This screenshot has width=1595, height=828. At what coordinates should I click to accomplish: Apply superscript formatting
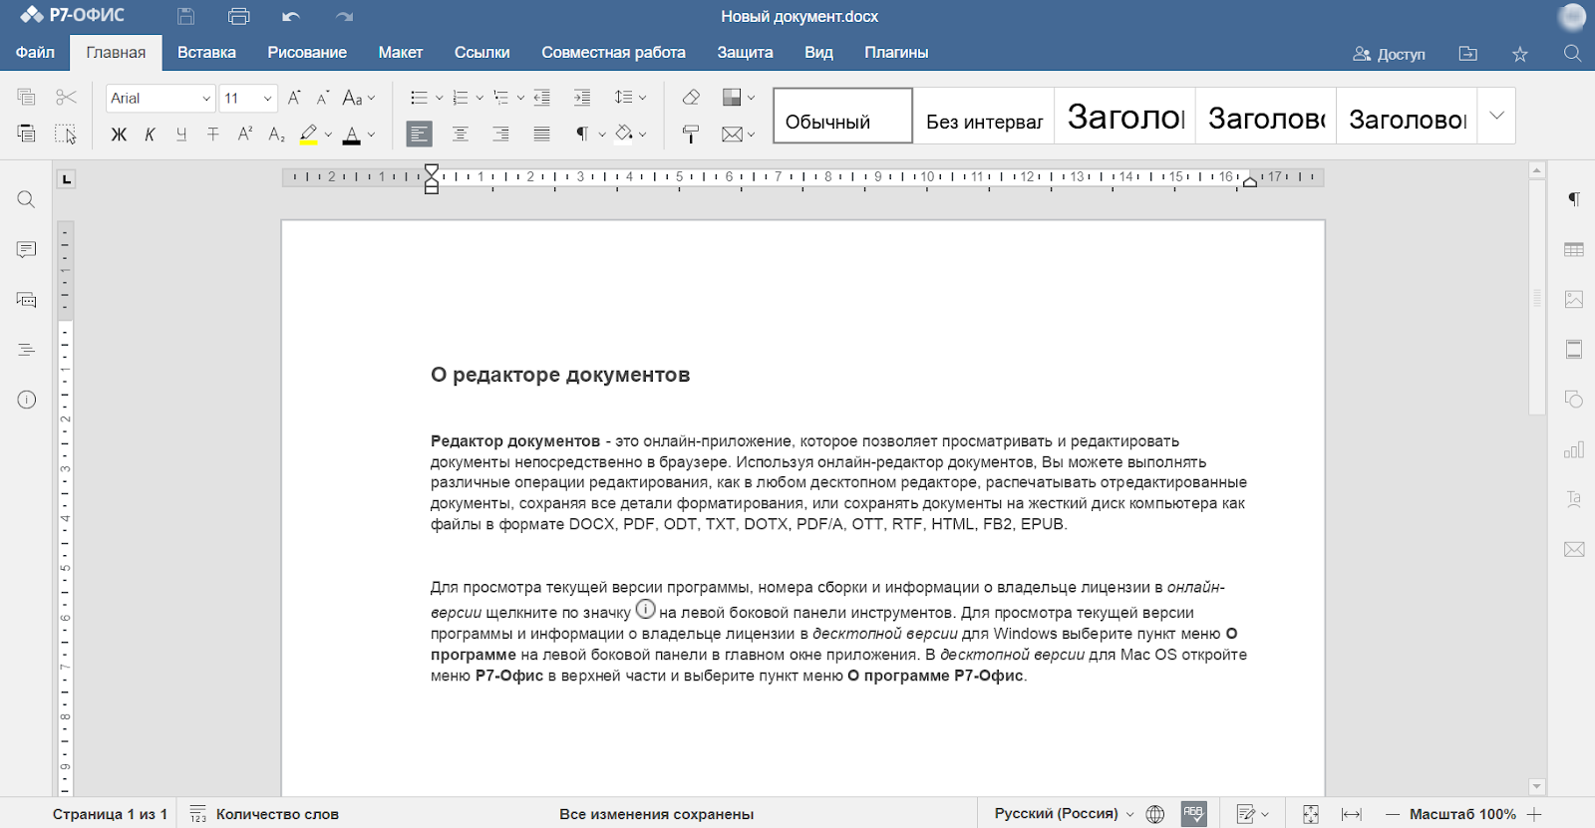click(x=244, y=134)
